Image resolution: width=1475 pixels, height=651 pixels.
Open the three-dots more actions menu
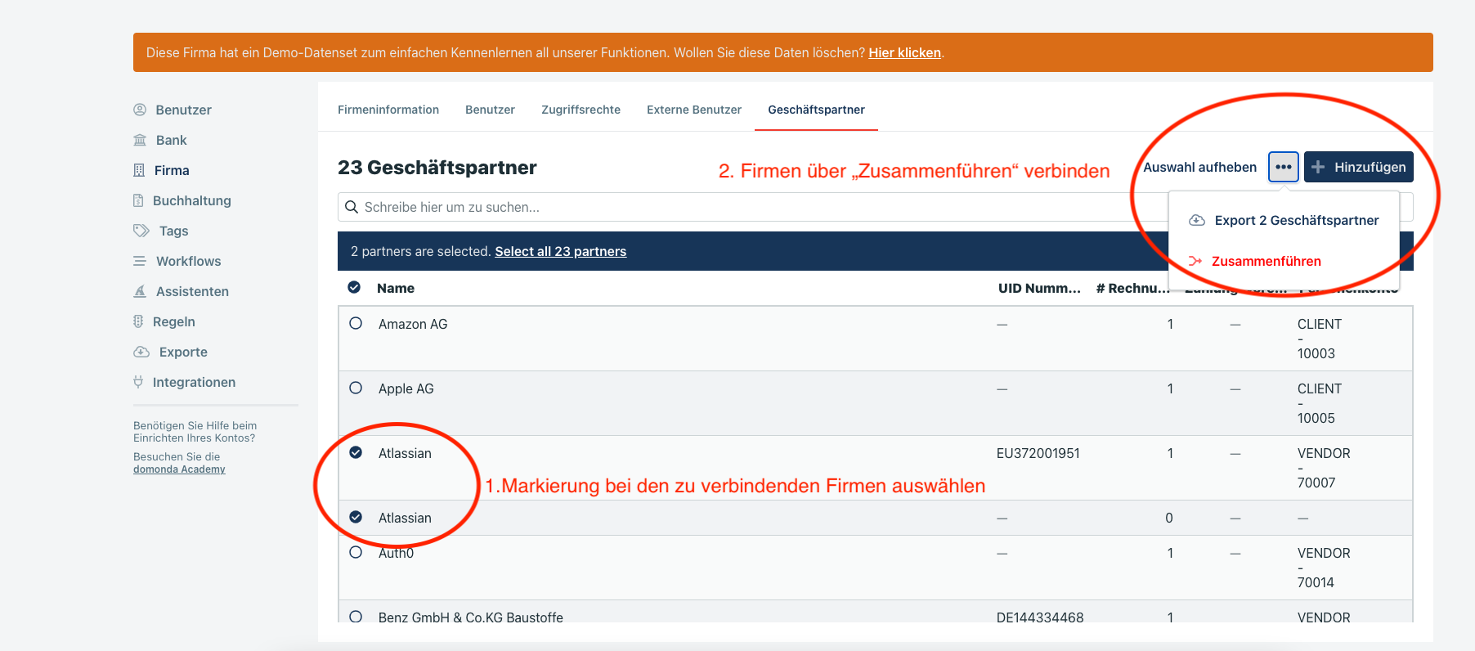point(1283,167)
